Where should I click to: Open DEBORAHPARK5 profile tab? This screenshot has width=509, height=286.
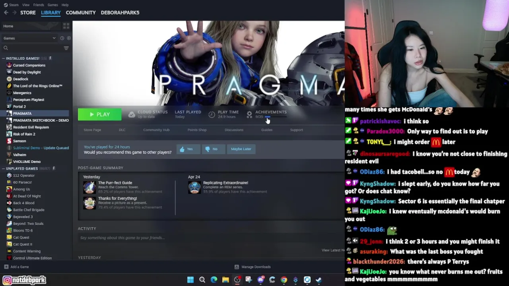click(x=120, y=12)
